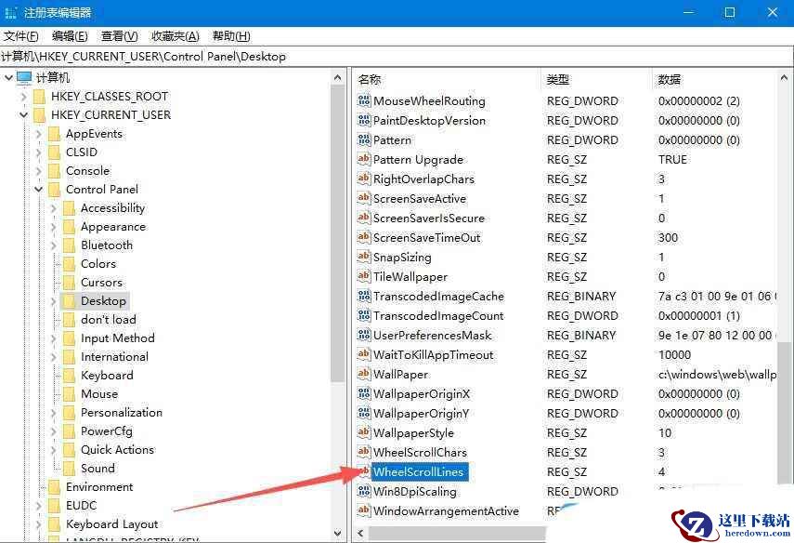Select the Bluetooth key in tree

pyautogui.click(x=107, y=245)
